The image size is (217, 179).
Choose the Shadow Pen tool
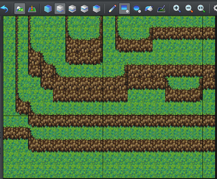[161, 9]
